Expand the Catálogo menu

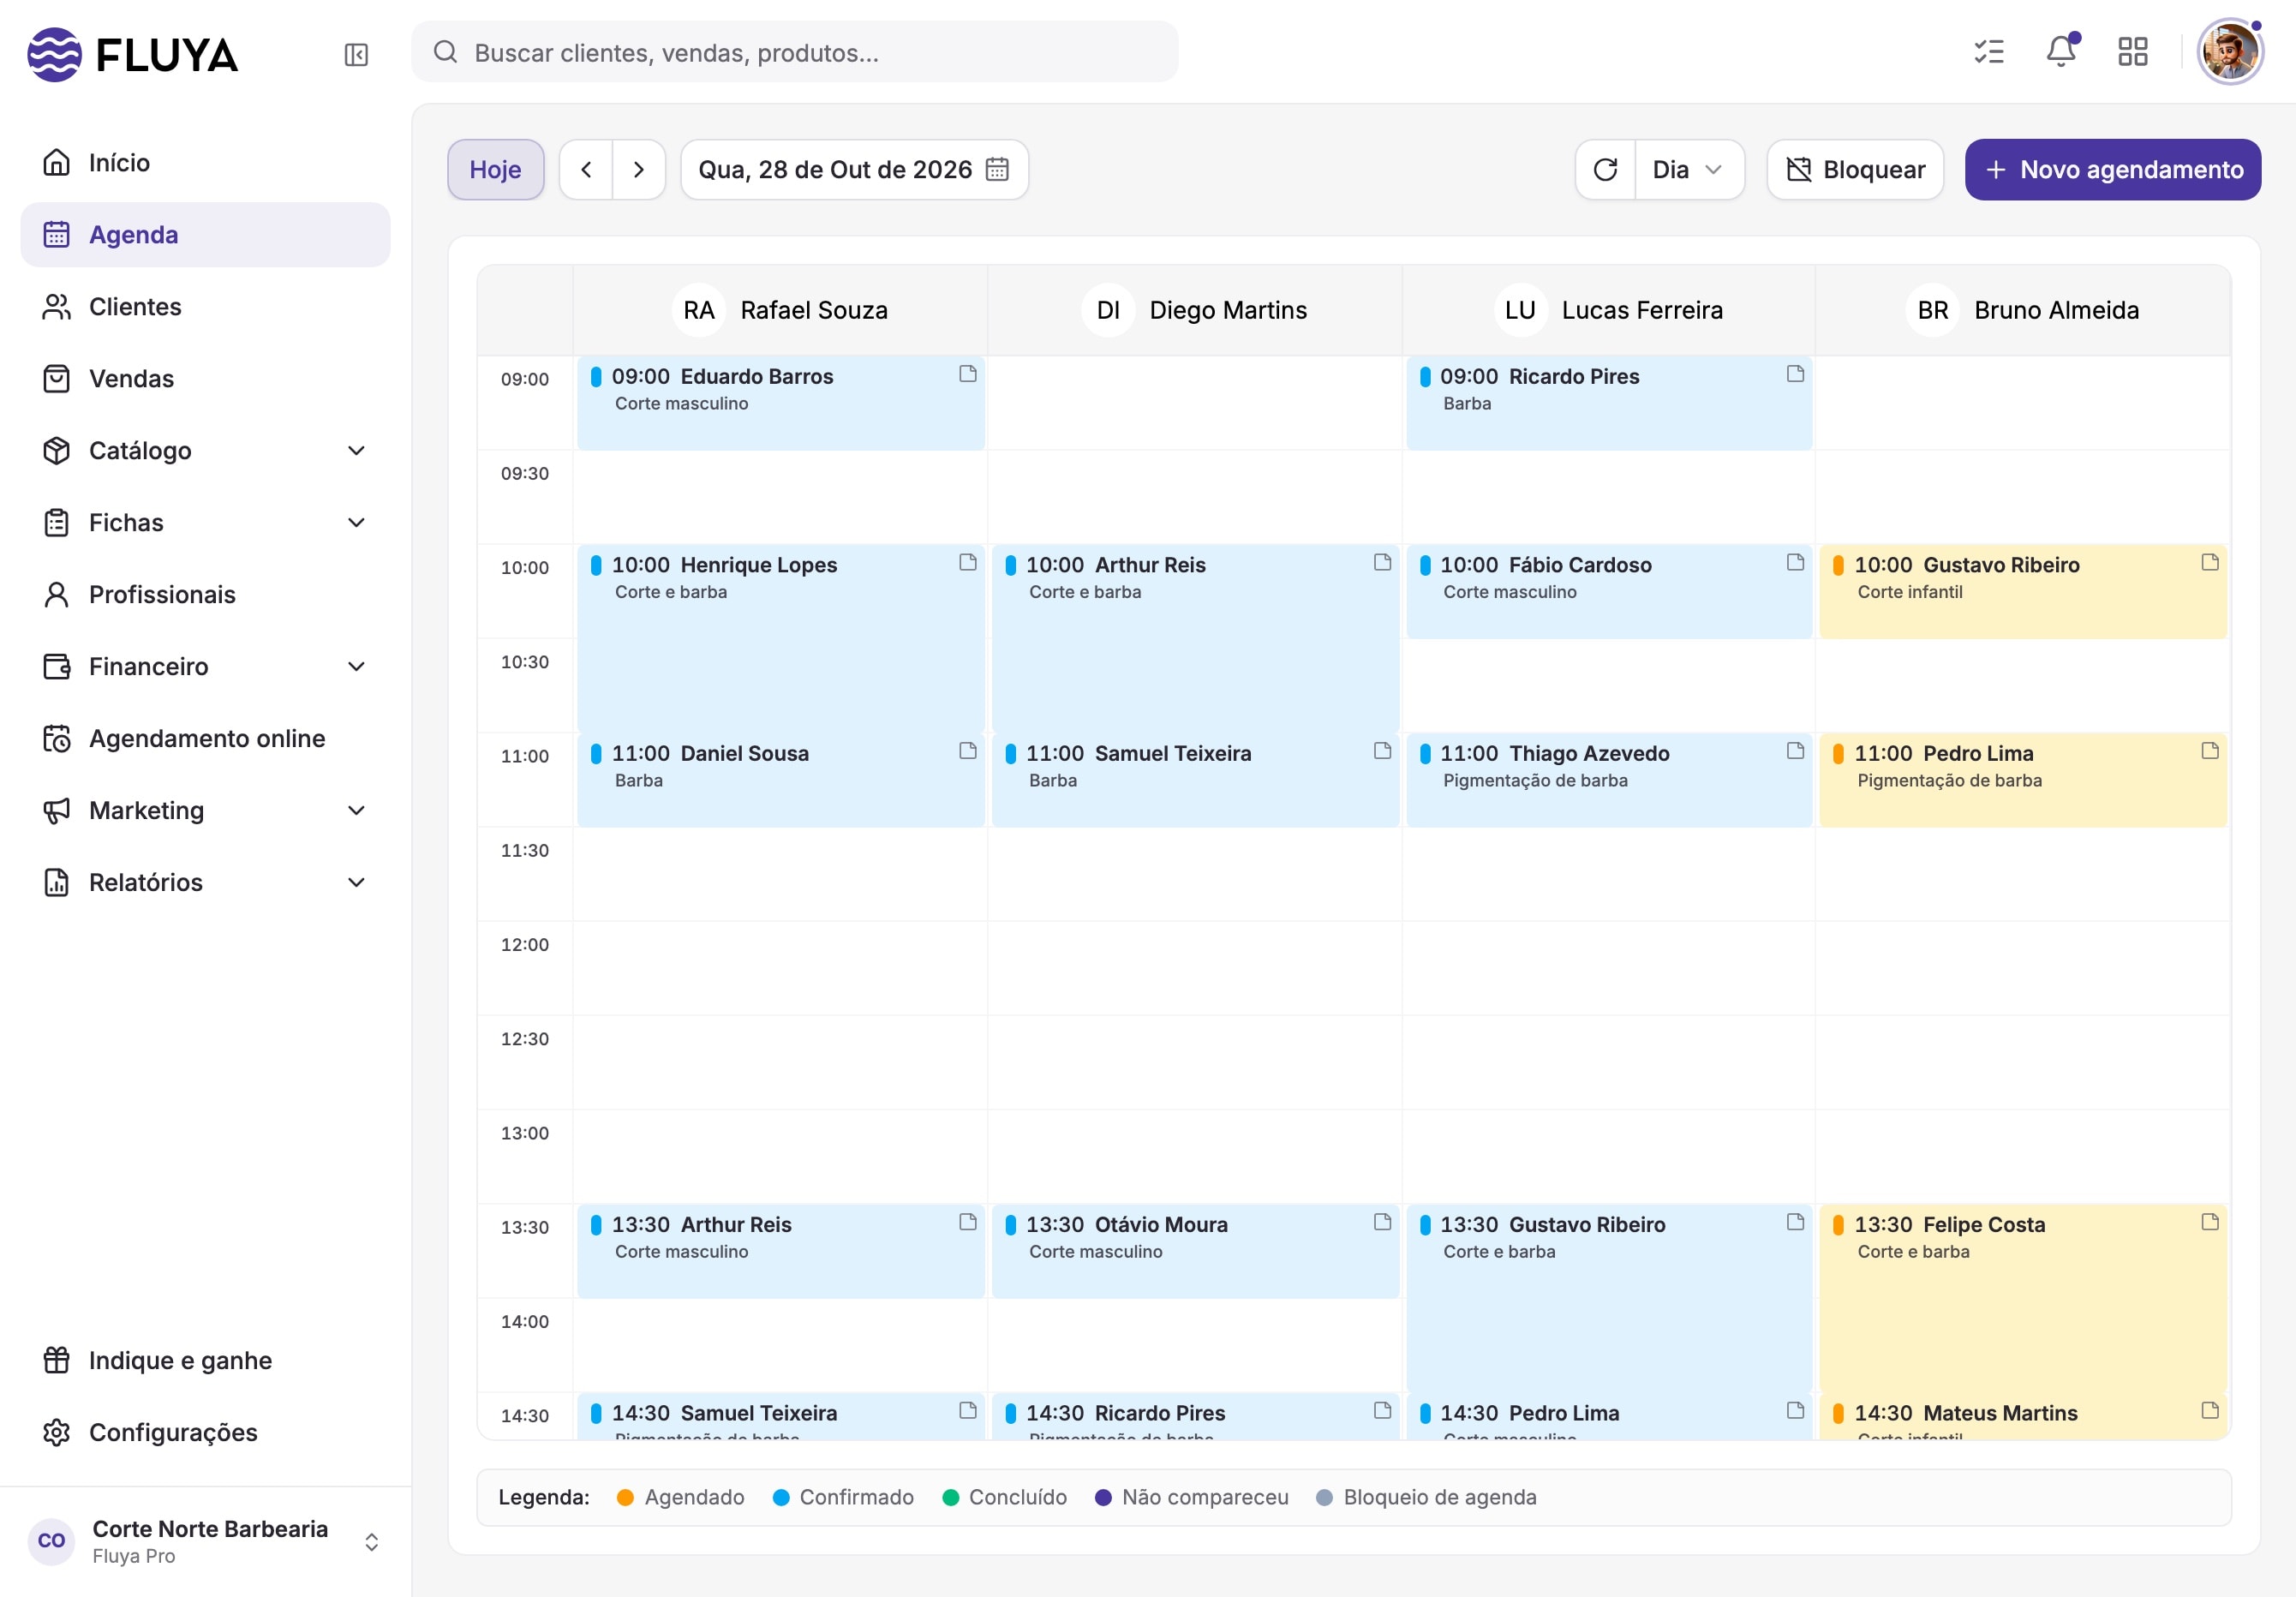click(x=205, y=451)
